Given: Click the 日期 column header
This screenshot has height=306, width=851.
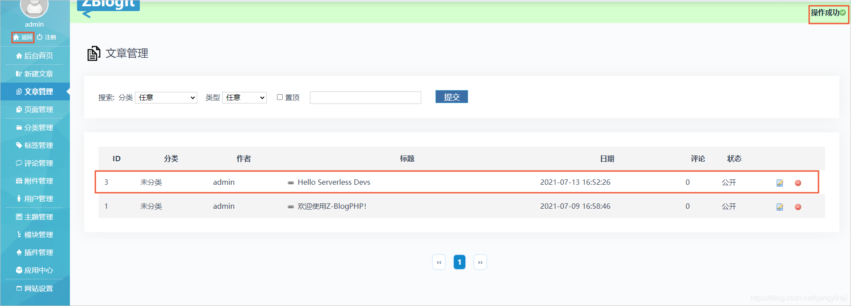Looking at the screenshot, I should (x=607, y=159).
